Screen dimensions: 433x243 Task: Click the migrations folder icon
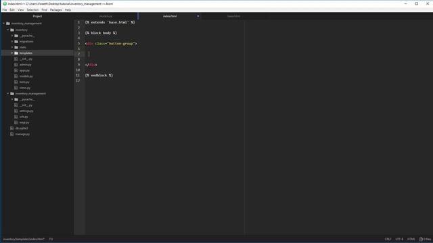(x=16, y=42)
